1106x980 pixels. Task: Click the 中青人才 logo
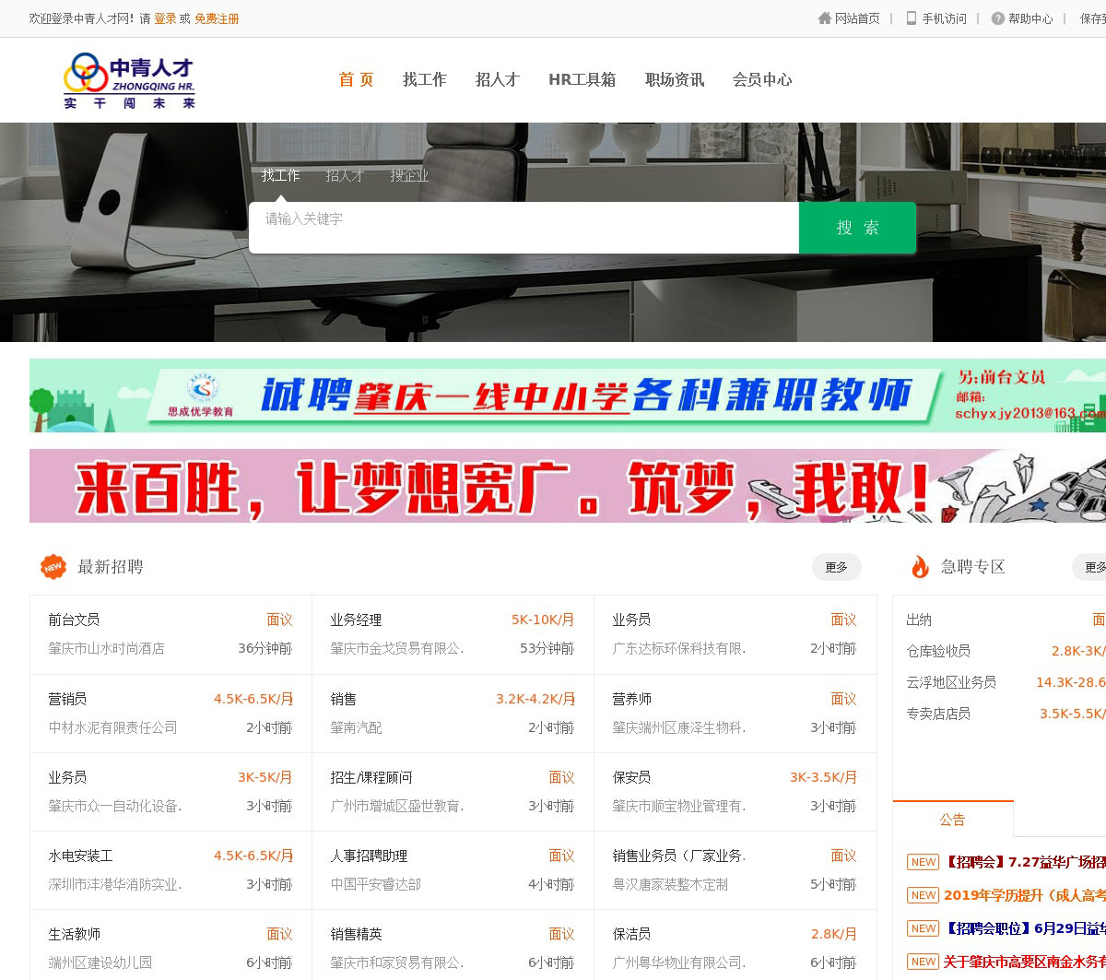(x=130, y=81)
